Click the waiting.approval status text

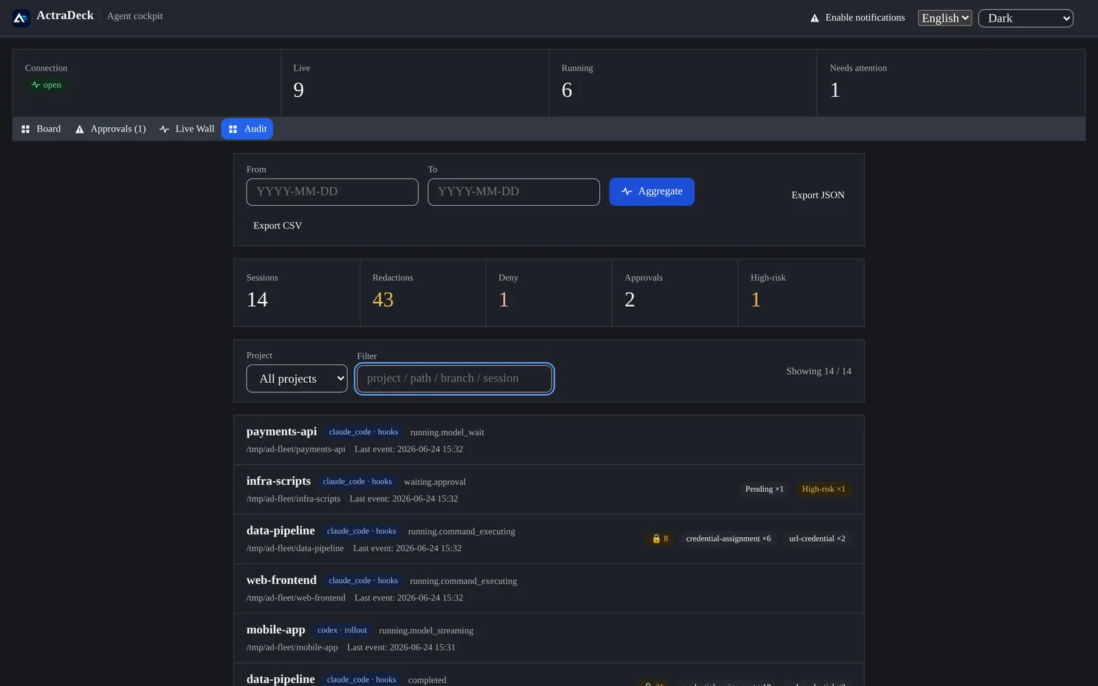435,482
